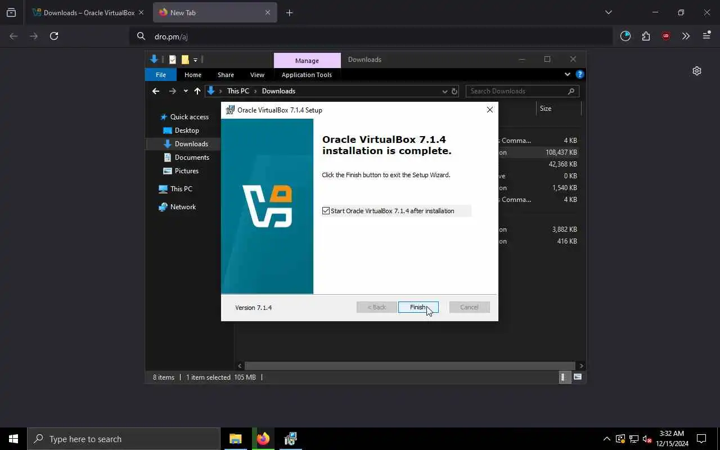Refresh the Downloads folder view
This screenshot has width=720, height=450.
tap(454, 91)
